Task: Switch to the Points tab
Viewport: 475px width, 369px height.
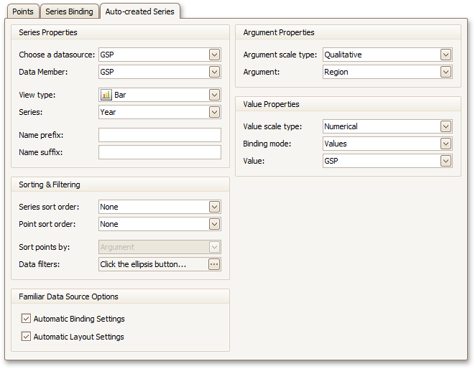Action: (23, 11)
